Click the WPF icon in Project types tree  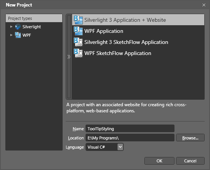coord(18,35)
